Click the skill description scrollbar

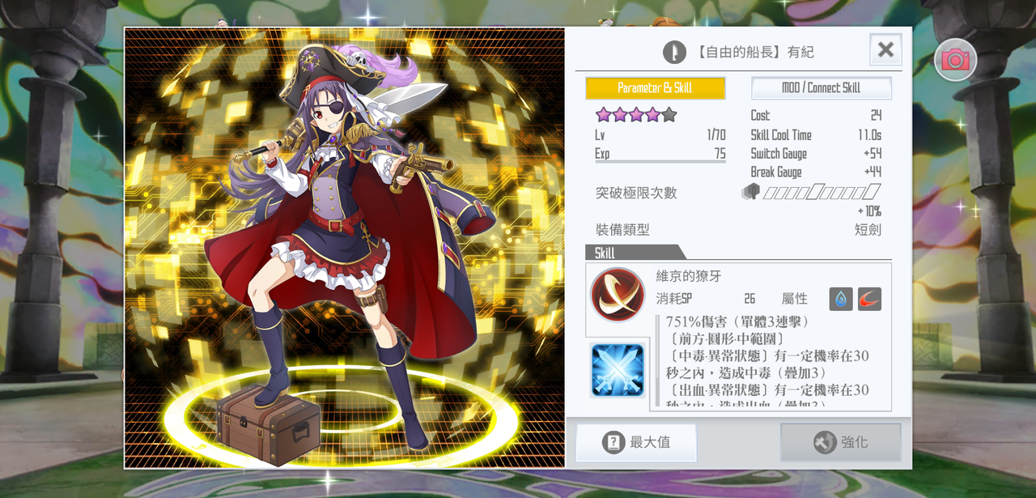coord(659,360)
